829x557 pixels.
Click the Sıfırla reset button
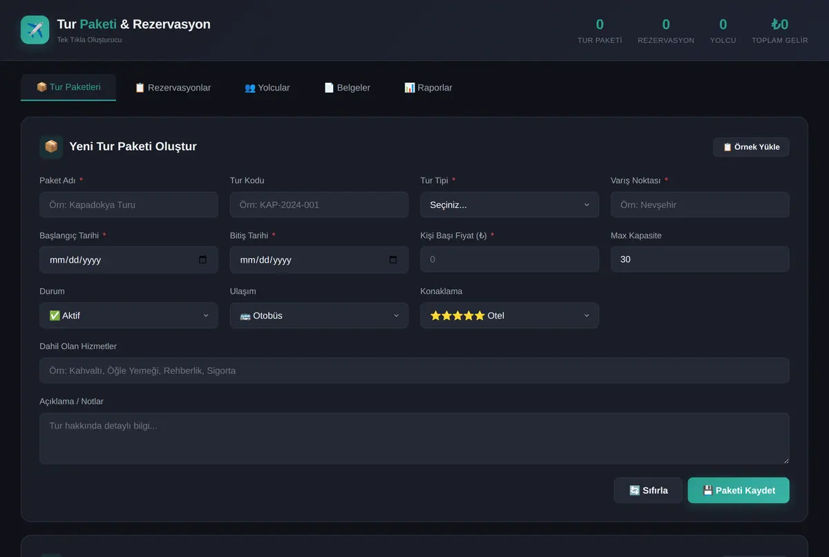[x=648, y=490]
